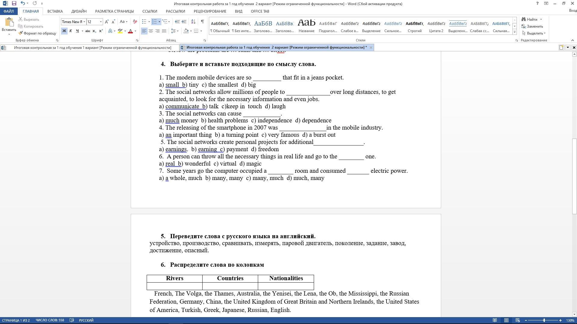Click the Sort A-Z icon
Image resolution: width=577 pixels, height=324 pixels.
coord(193,22)
